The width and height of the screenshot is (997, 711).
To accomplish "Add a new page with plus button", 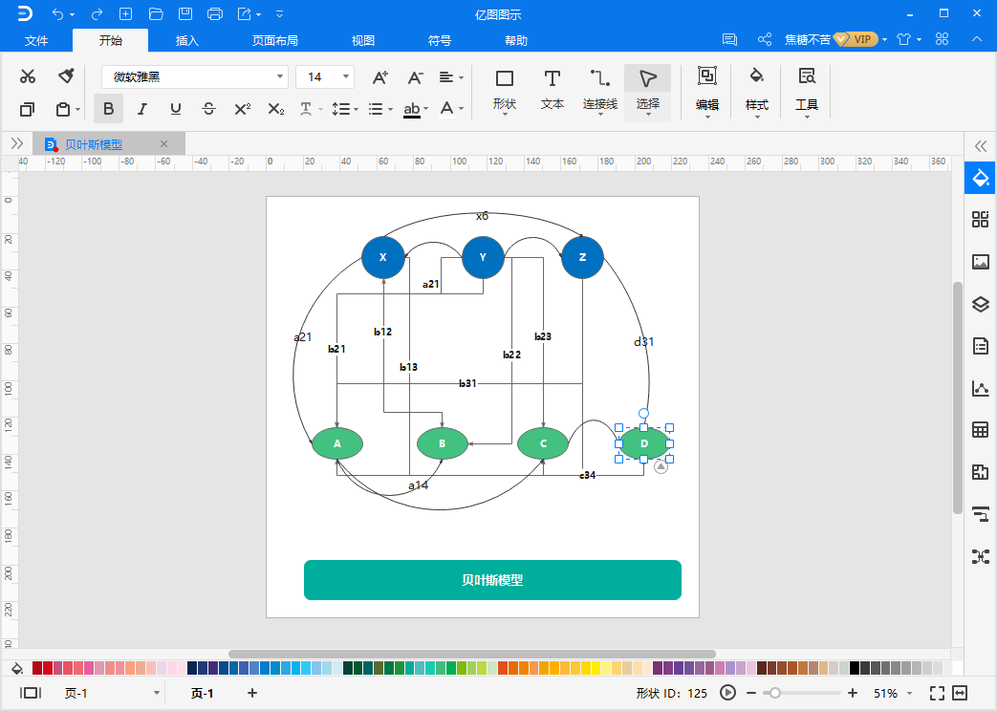I will click(x=252, y=693).
